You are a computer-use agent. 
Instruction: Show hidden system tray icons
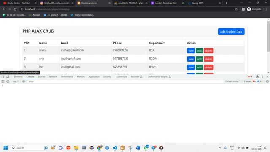pyautogui.click(x=220, y=148)
